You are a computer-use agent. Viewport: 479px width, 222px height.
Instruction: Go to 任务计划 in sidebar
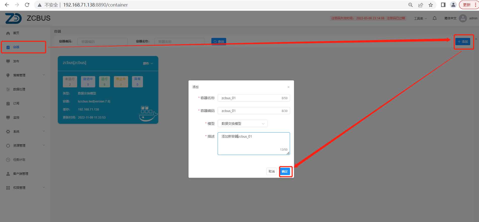click(19, 159)
